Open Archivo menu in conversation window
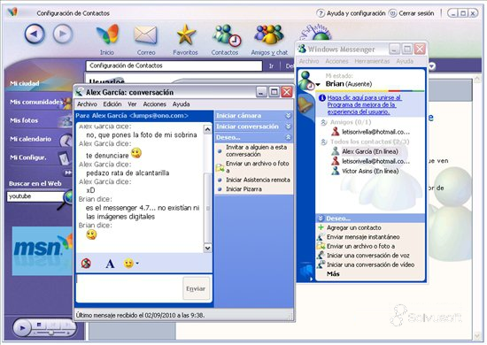 coord(87,104)
